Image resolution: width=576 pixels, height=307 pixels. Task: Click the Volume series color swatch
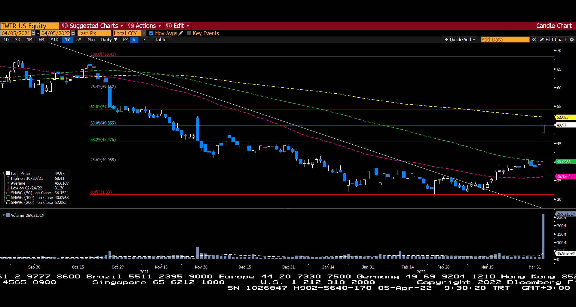pos(8,215)
